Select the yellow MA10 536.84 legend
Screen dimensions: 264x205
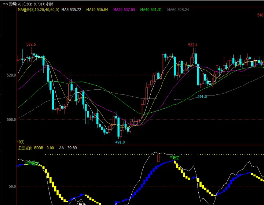coord(97,10)
